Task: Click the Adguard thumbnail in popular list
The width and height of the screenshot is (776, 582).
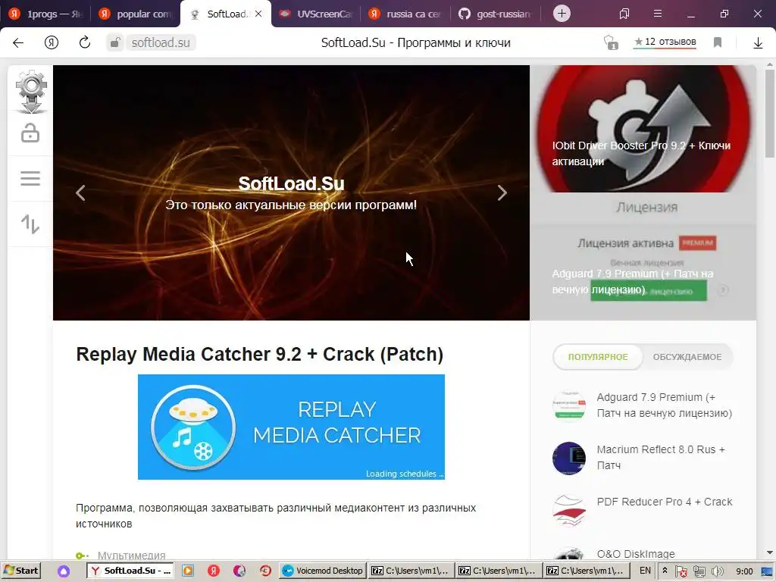Action: pyautogui.click(x=569, y=405)
